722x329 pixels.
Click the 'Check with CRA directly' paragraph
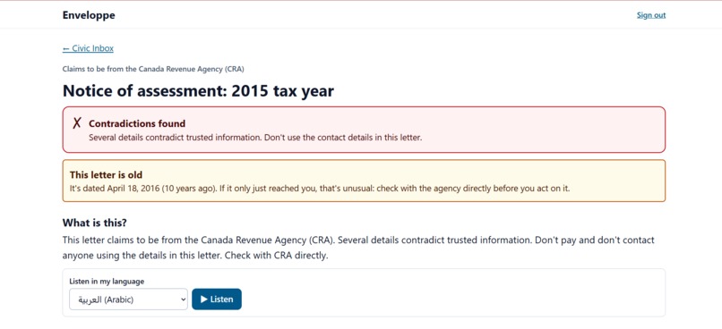coord(358,248)
